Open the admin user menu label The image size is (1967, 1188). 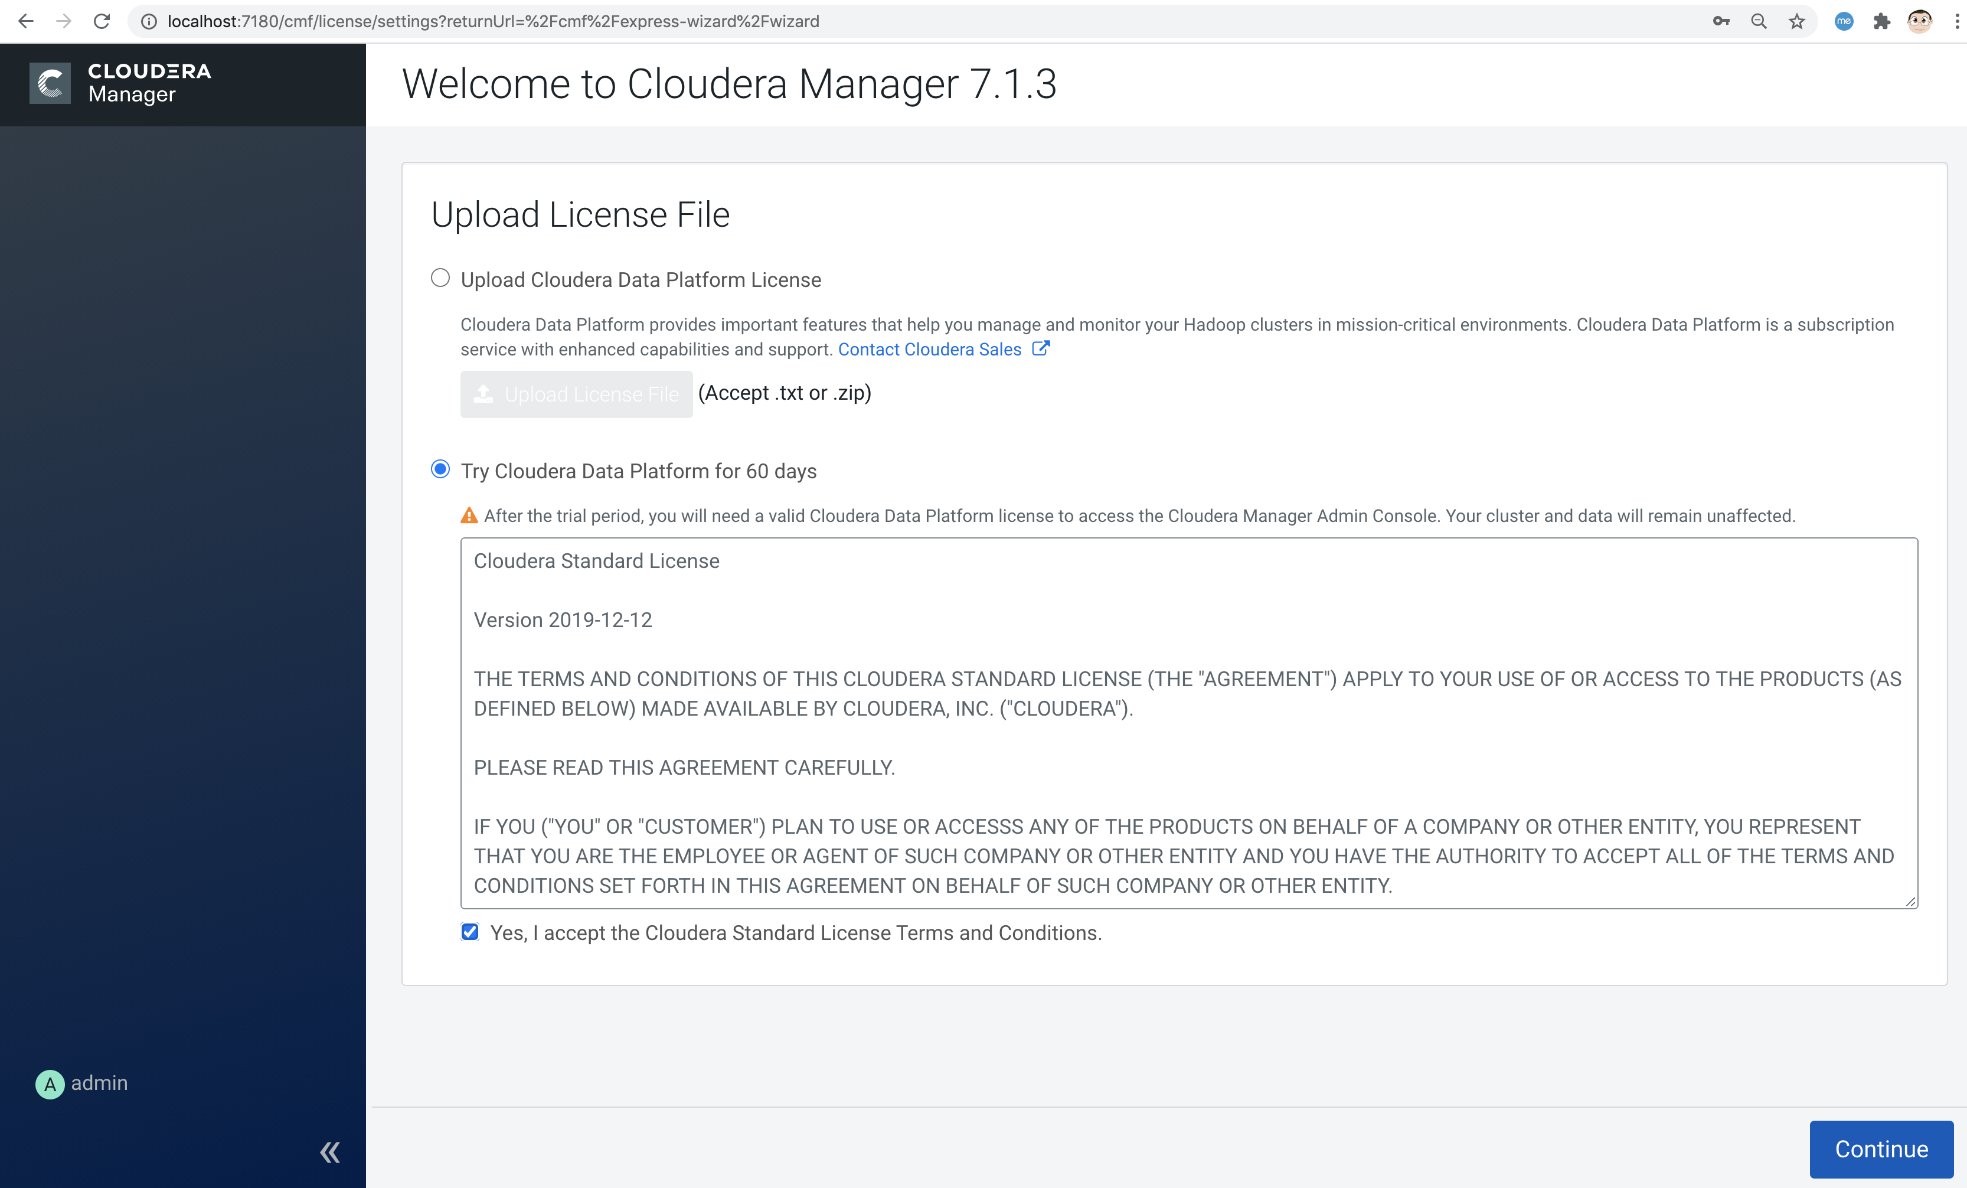[x=99, y=1083]
